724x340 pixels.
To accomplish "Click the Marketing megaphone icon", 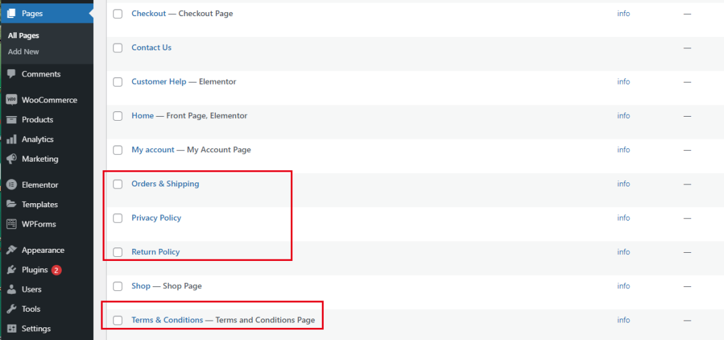I will (x=11, y=159).
